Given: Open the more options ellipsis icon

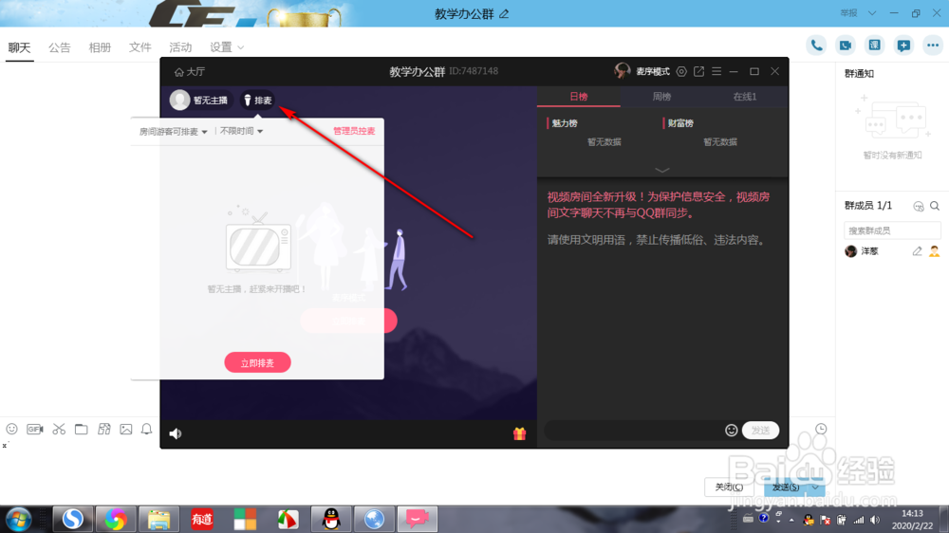Looking at the screenshot, I should click(933, 46).
